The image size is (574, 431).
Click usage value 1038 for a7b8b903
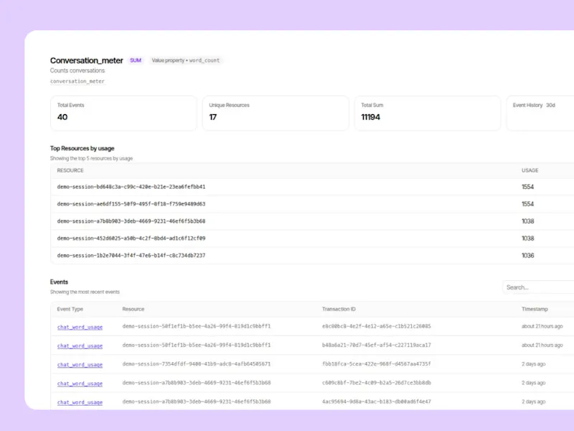[x=527, y=221]
